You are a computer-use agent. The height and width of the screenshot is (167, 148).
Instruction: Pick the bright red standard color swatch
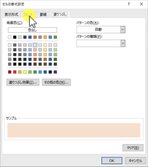15,72
